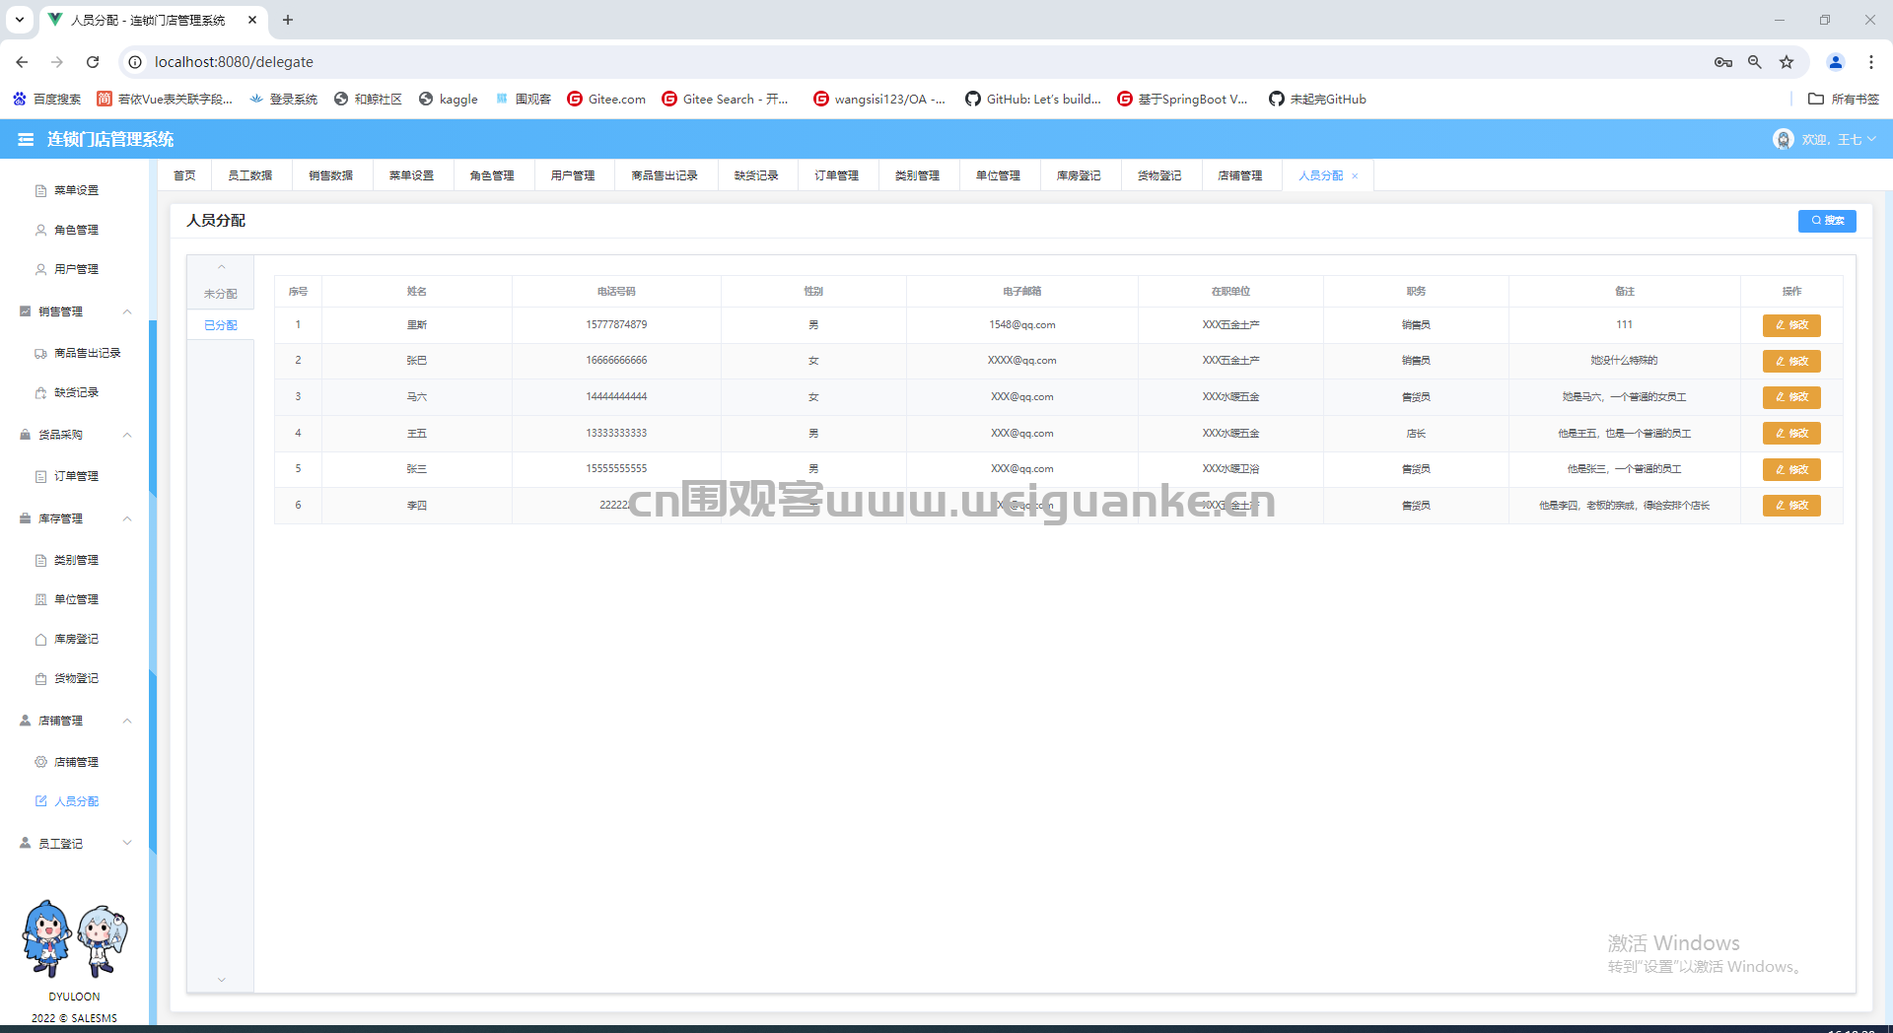Click phone number 15777874879
Image resolution: width=1893 pixels, height=1033 pixels.
616,325
